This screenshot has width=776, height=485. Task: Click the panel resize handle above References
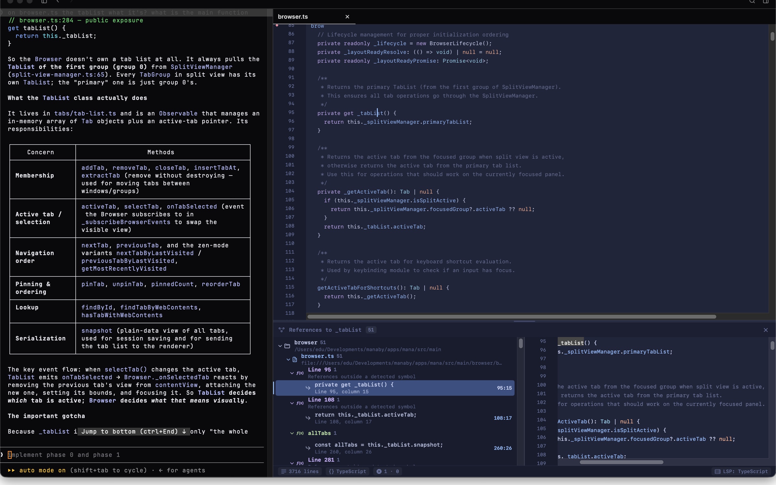pyautogui.click(x=524, y=321)
